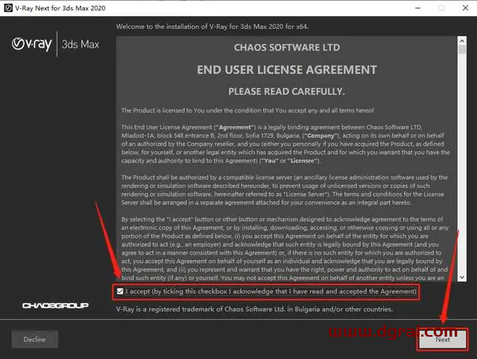Click the Next button
The height and width of the screenshot is (359, 477).
click(x=442, y=339)
